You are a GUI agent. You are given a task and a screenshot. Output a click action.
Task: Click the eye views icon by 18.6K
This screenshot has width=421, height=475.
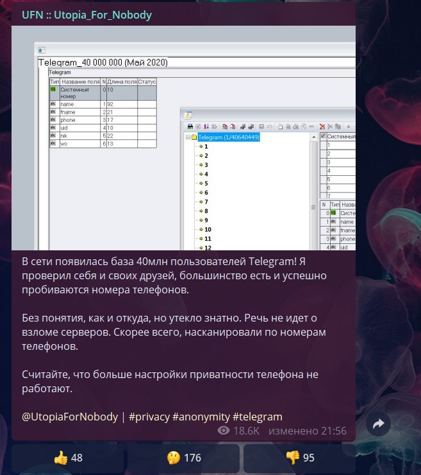(224, 431)
